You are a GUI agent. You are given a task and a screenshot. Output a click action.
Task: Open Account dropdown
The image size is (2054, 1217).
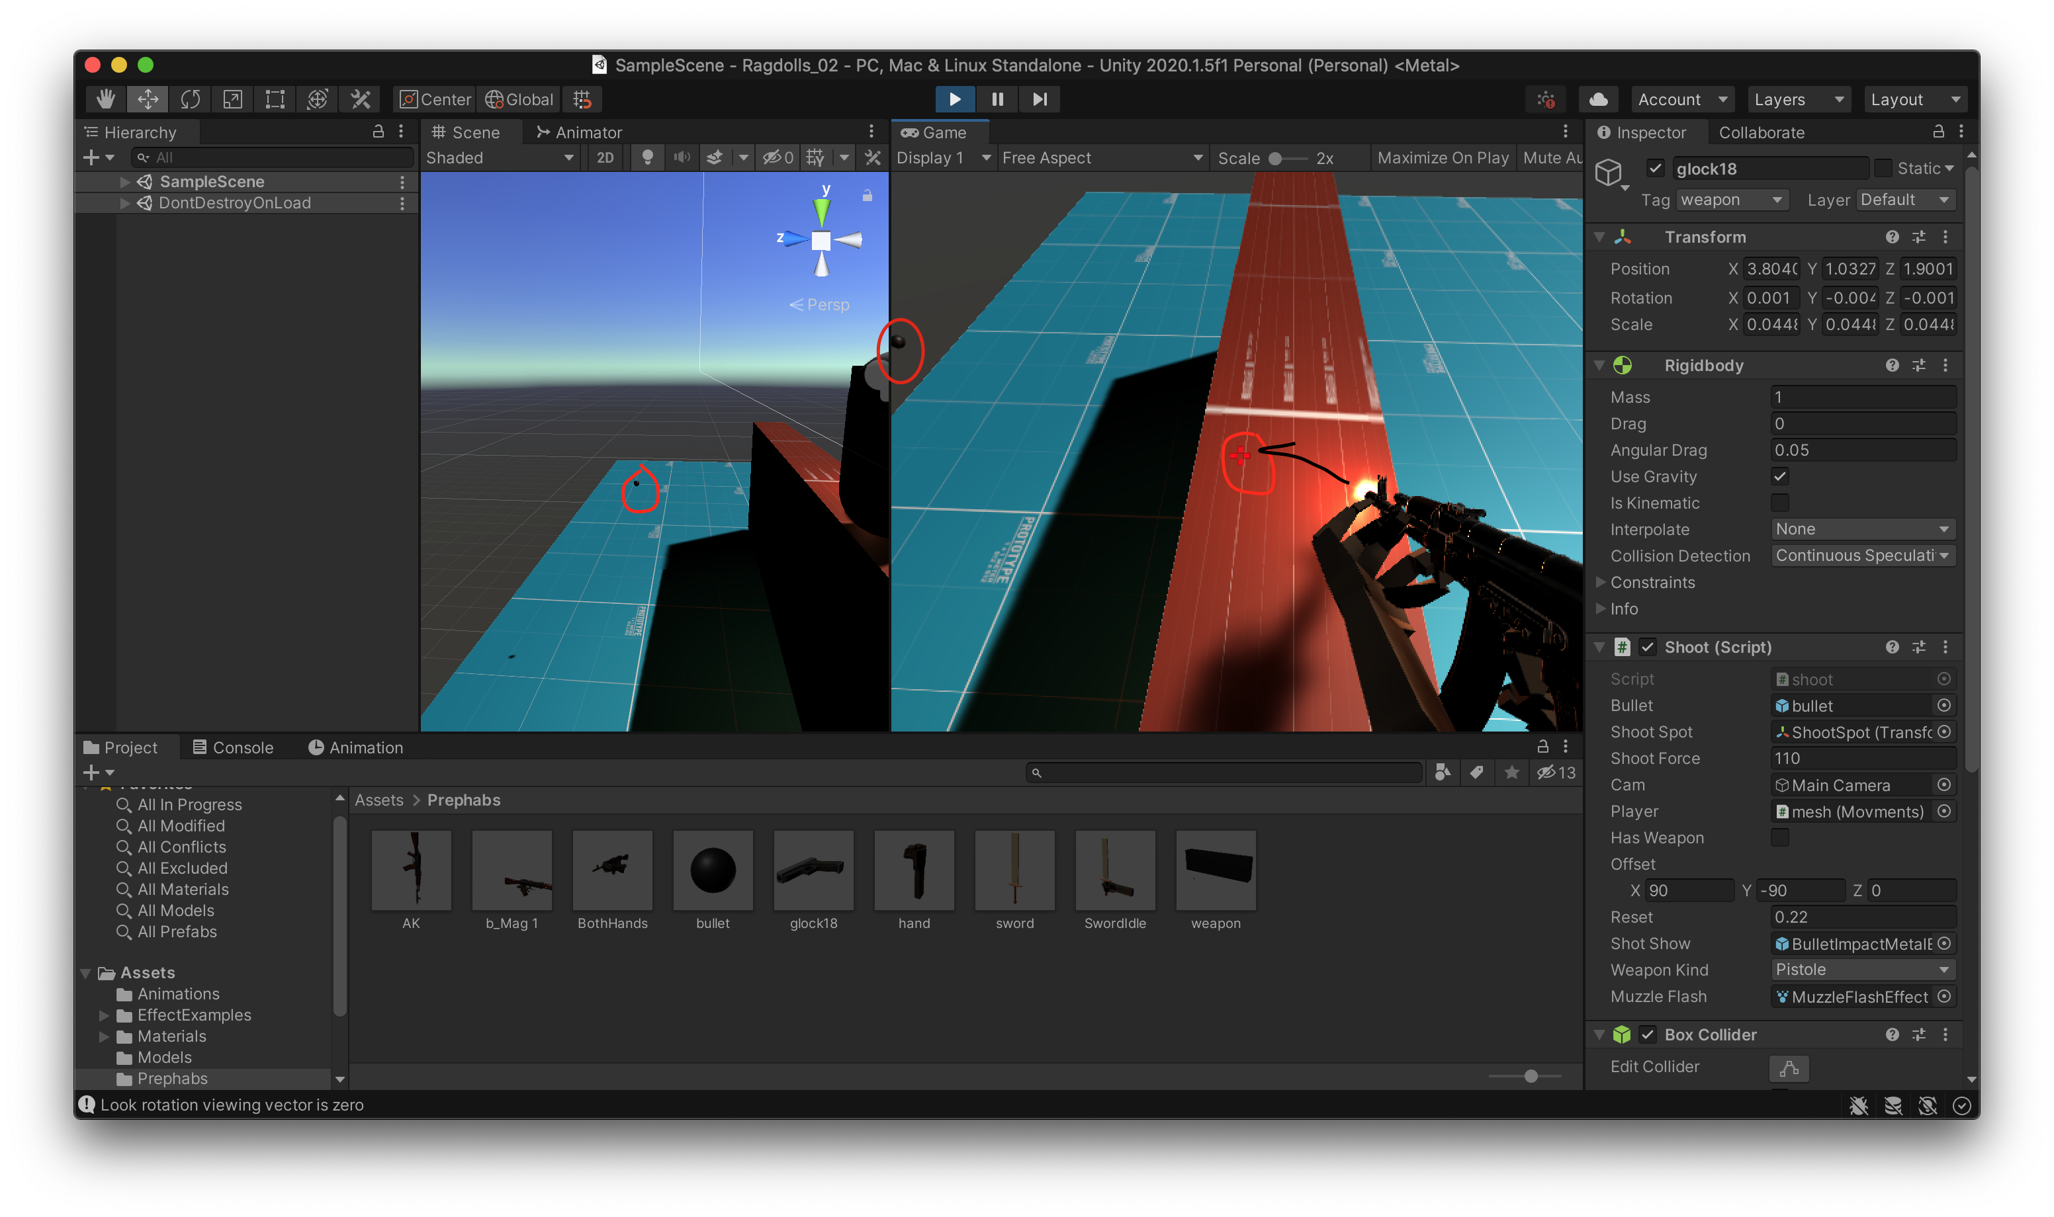[1681, 99]
